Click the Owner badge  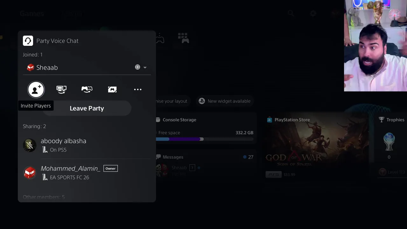click(110, 169)
